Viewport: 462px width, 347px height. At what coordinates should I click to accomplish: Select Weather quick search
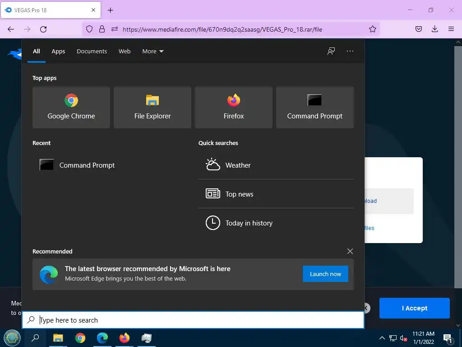pos(276,165)
